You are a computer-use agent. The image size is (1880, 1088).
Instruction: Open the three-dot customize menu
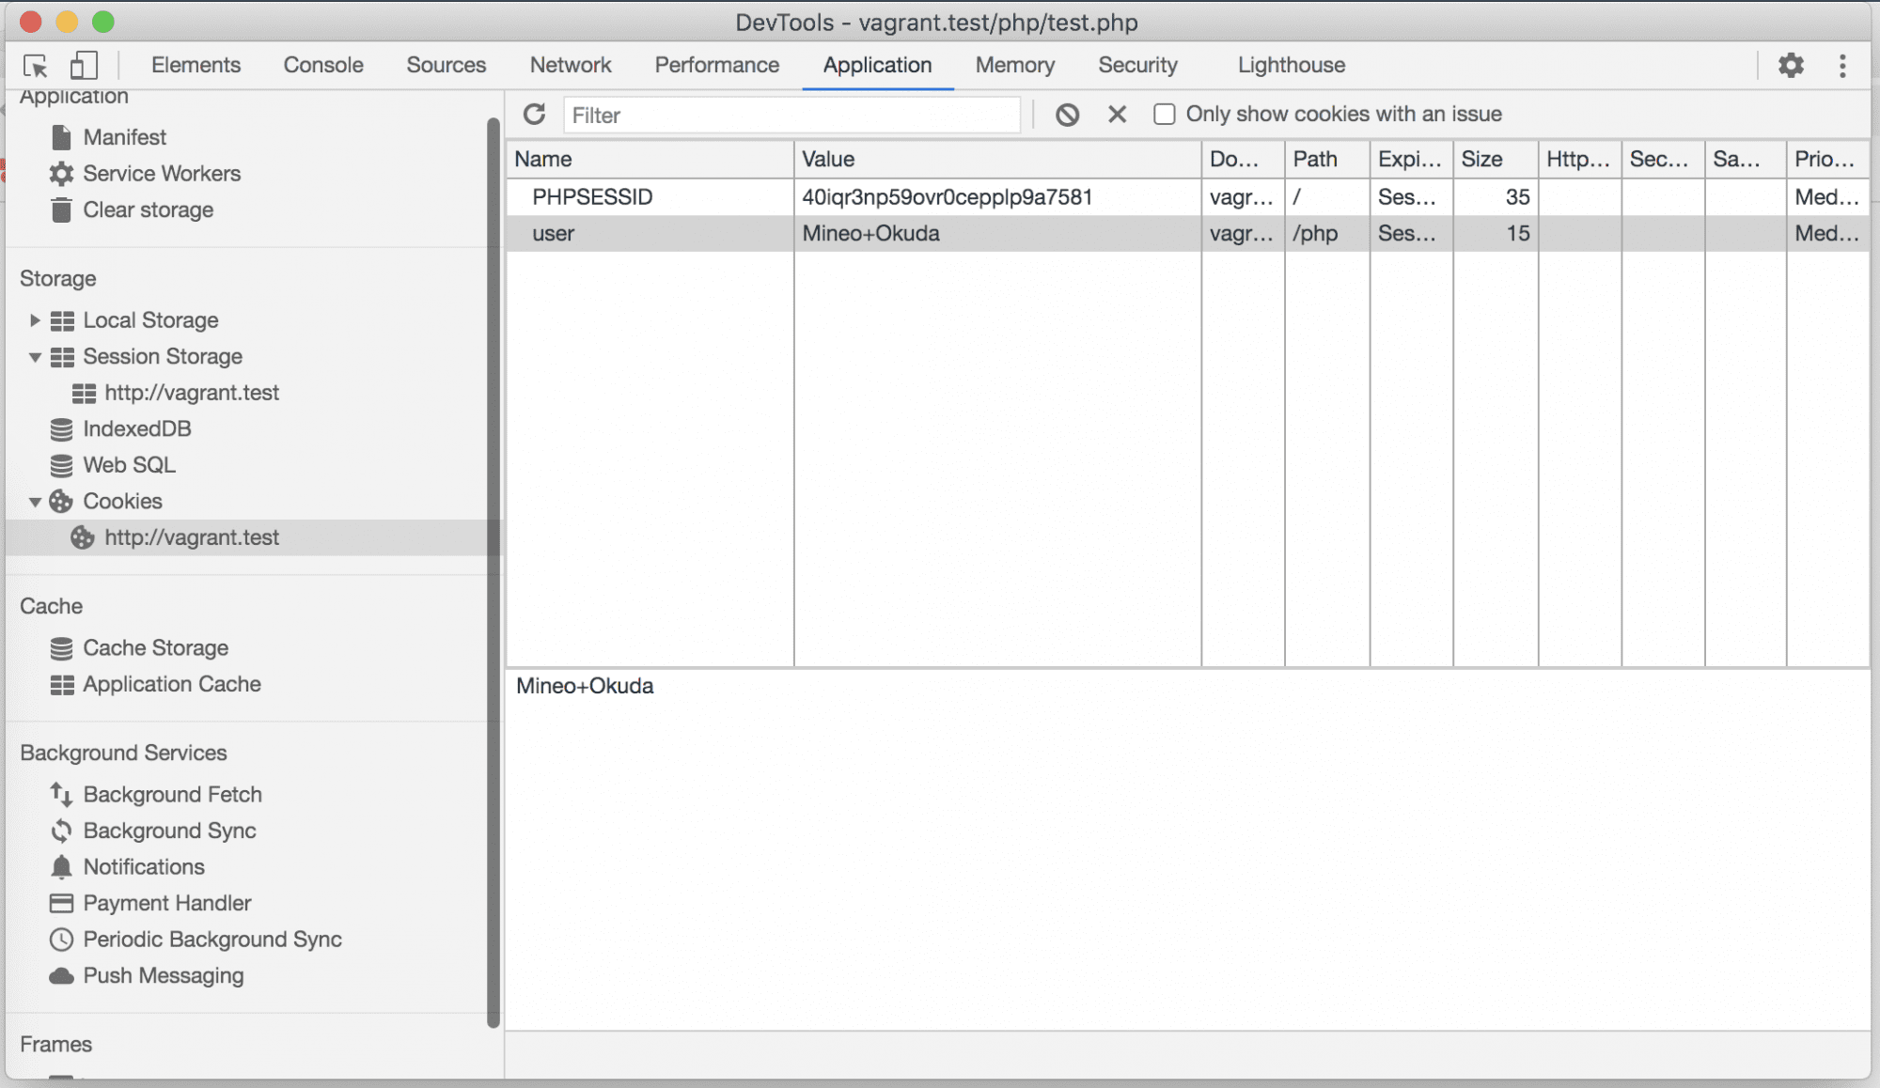[x=1842, y=65]
